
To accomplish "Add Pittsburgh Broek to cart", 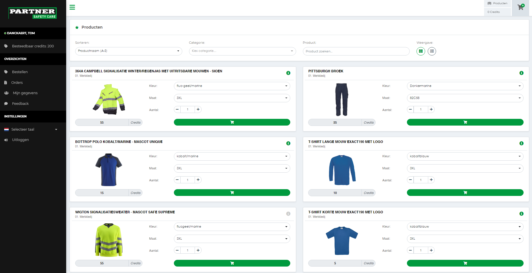I will 465,122.
